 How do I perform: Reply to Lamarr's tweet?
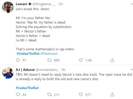pyautogui.click(x=18, y=60)
